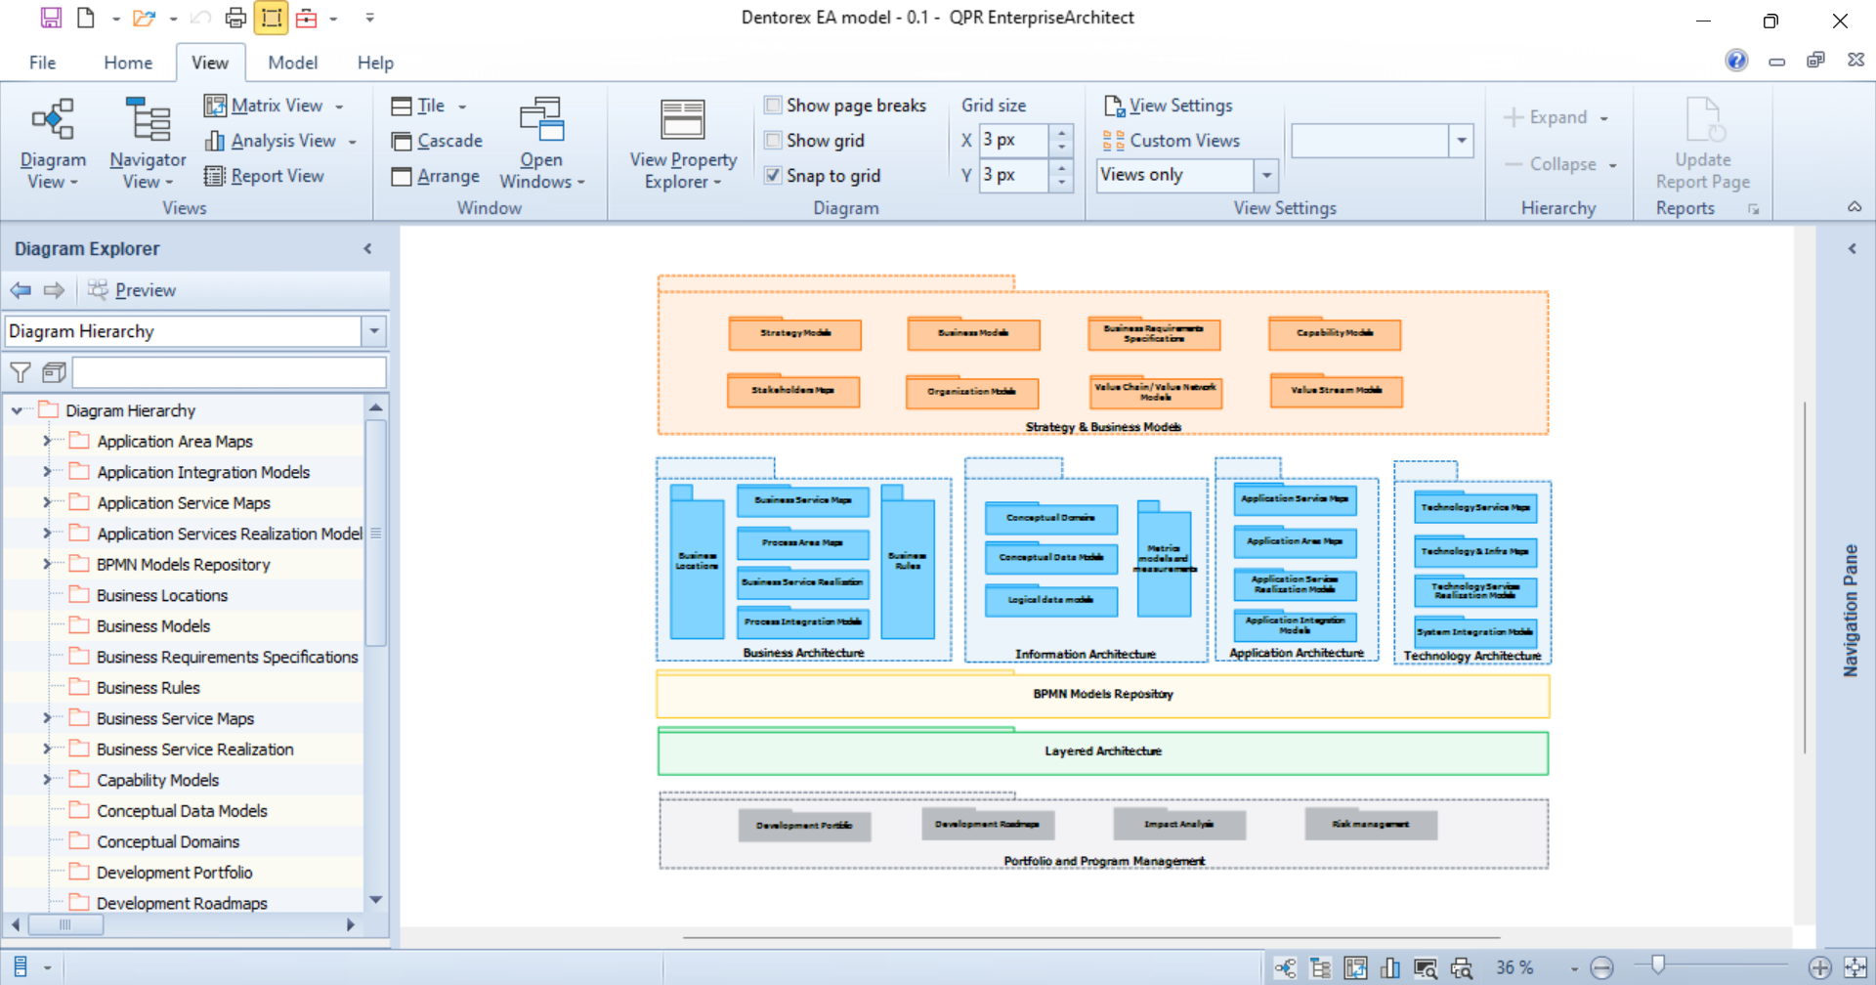Screen dimensions: 1876x985
Task: Click the Open Windows icon
Action: pyautogui.click(x=541, y=119)
